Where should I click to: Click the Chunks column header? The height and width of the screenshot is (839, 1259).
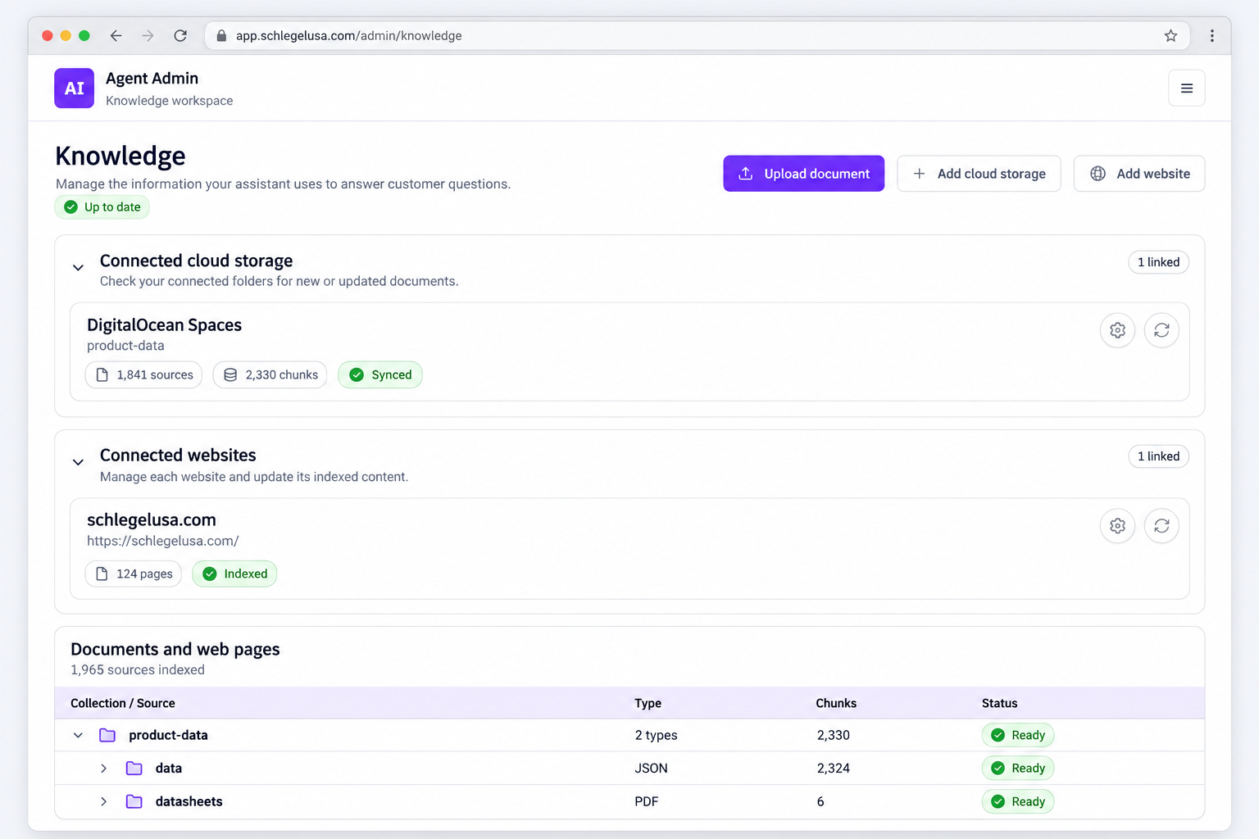pos(836,703)
